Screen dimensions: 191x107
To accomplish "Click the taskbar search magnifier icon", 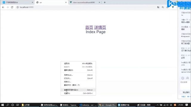I will (x=7, y=105).
